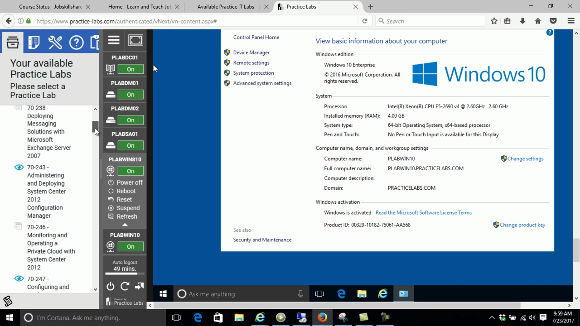Click the PLABDM01 device icon

(111, 95)
